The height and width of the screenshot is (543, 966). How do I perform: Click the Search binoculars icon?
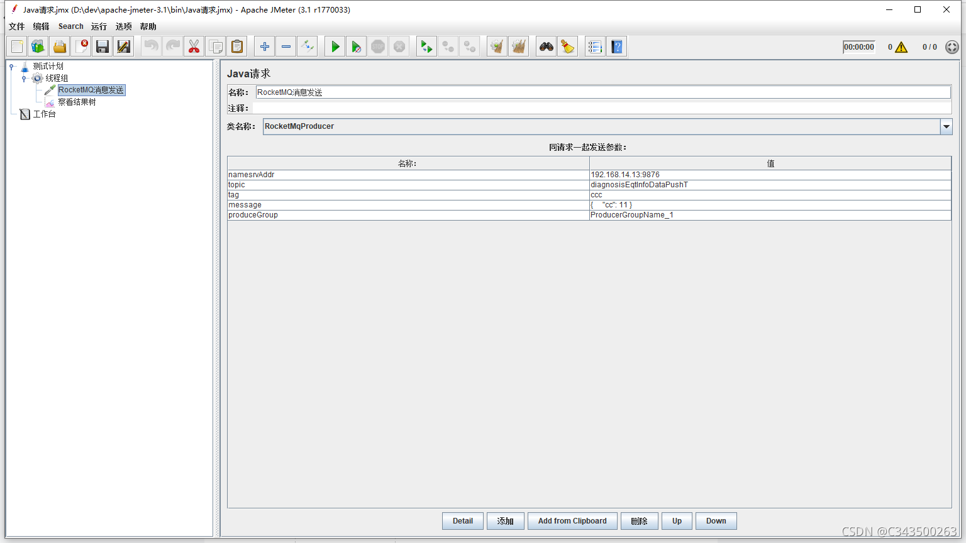547,47
